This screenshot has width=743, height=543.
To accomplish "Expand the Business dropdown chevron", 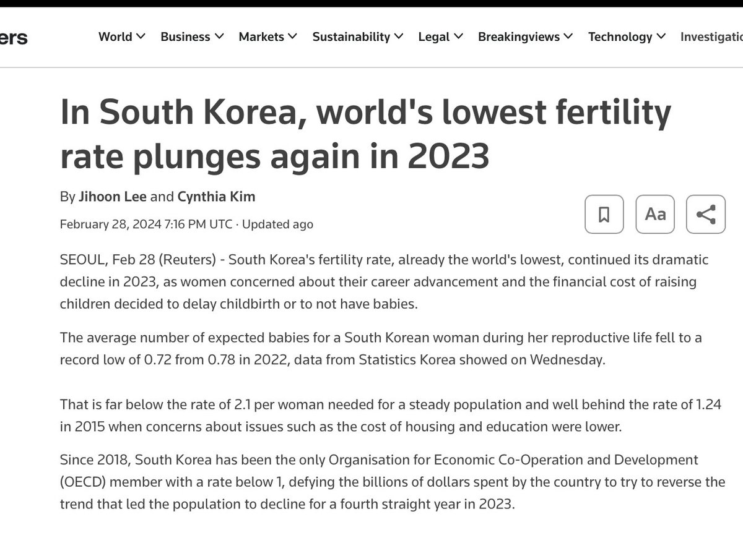I will point(220,36).
